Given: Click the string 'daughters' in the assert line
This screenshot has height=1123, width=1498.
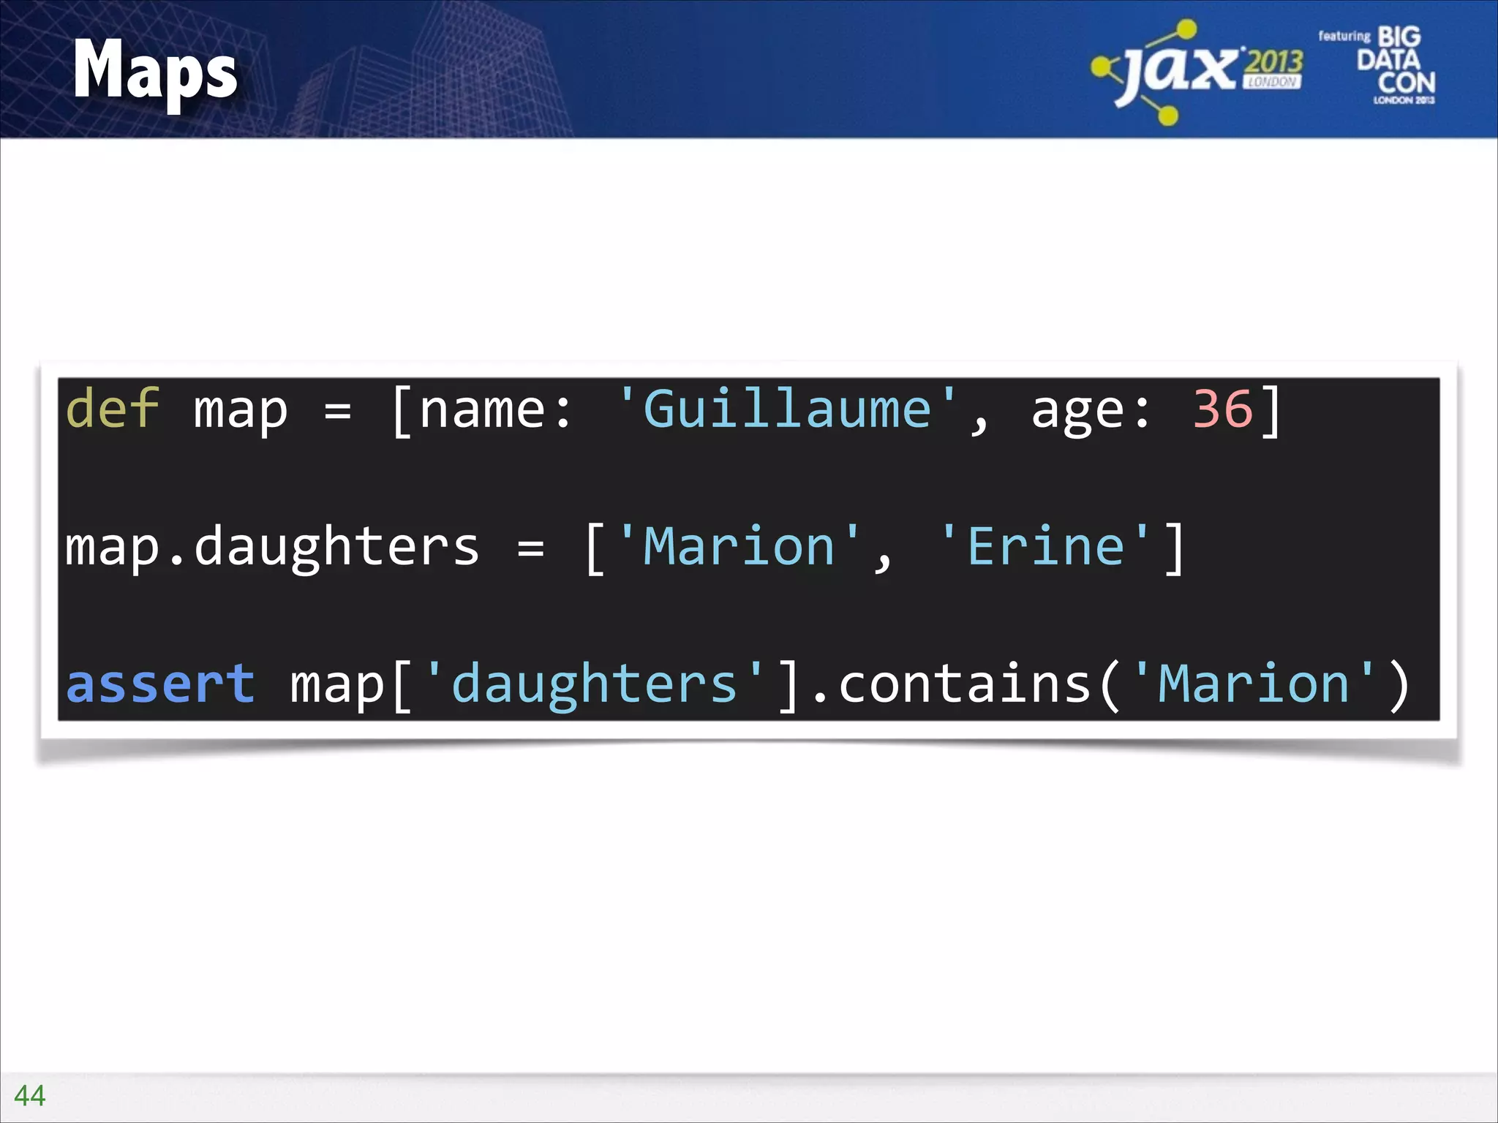Looking at the screenshot, I should [595, 684].
